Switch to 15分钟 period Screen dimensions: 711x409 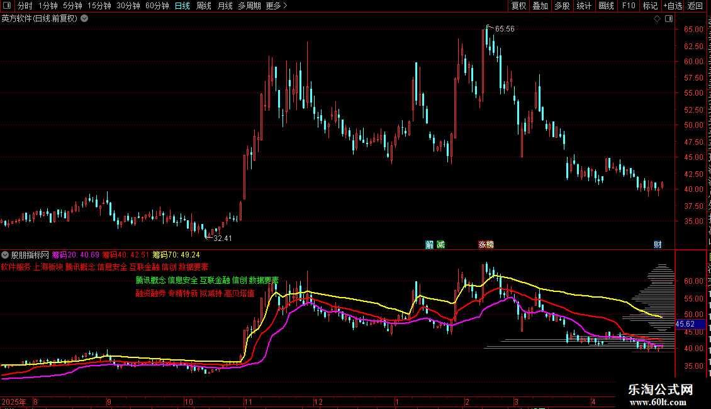(99, 6)
